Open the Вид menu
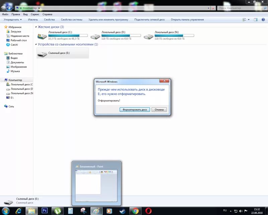The image size is (268, 215). point(25,14)
